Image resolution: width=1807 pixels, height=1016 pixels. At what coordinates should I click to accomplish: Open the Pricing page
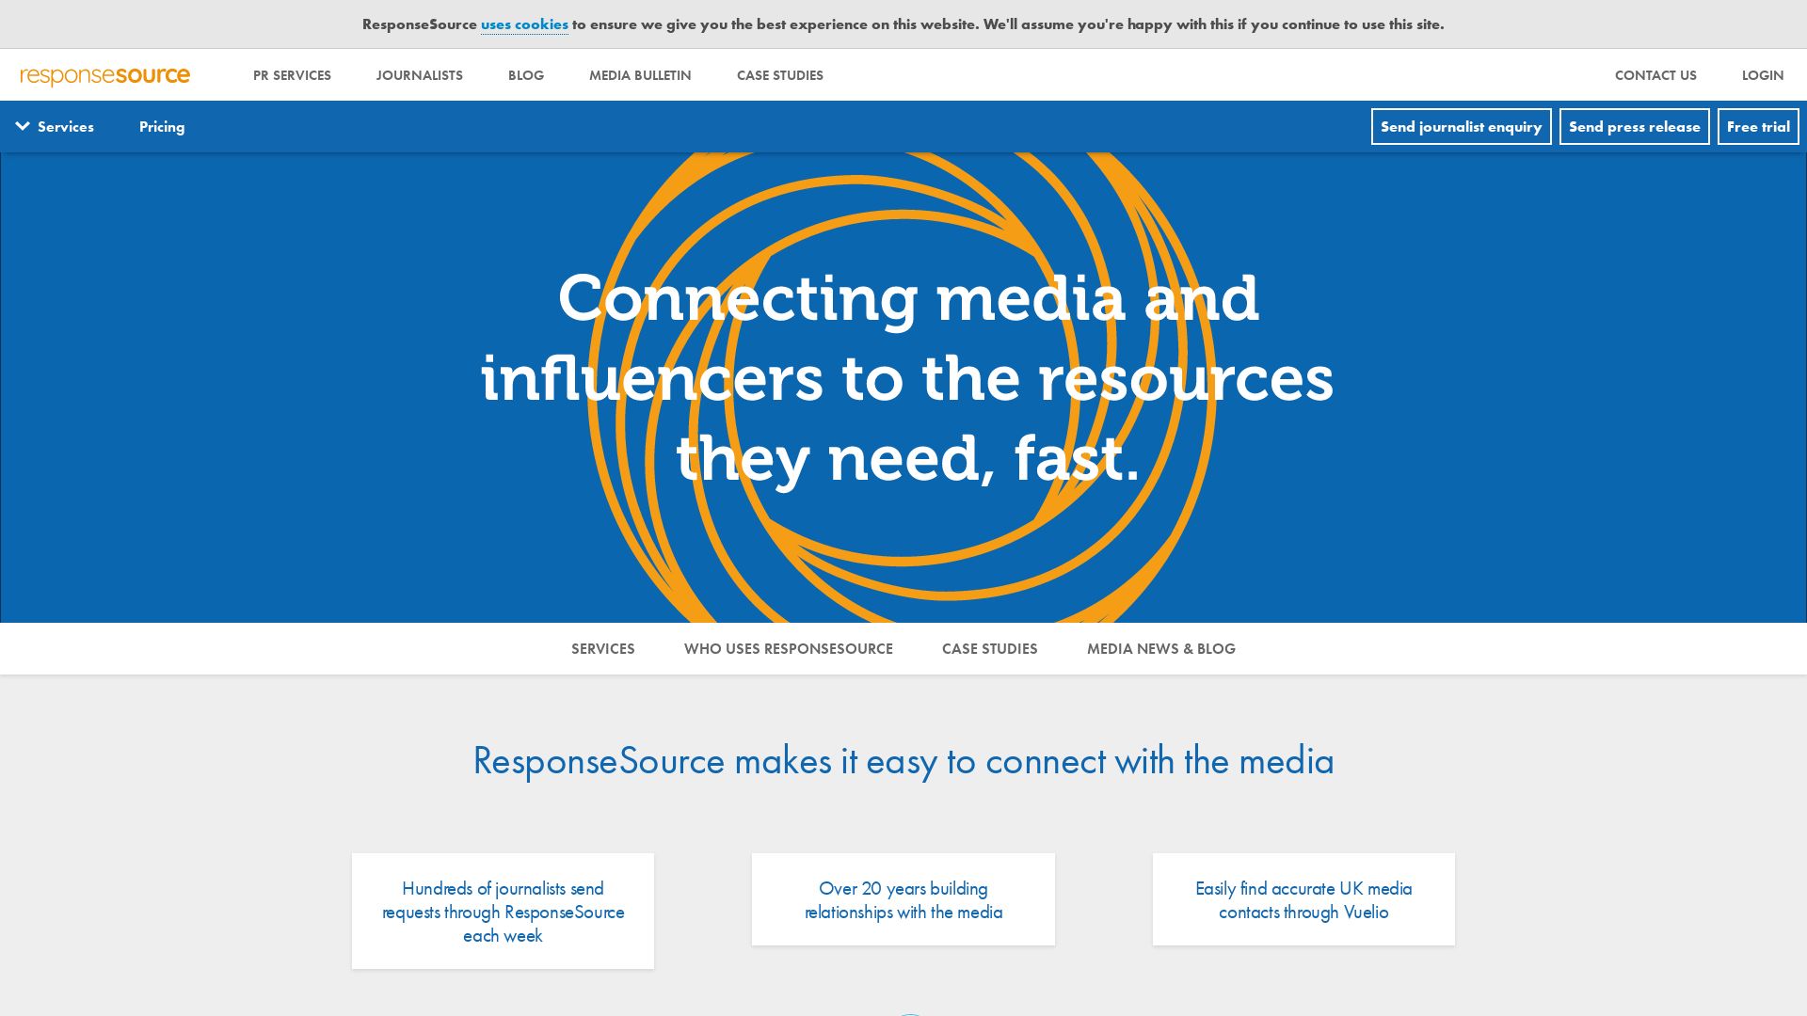(x=162, y=127)
